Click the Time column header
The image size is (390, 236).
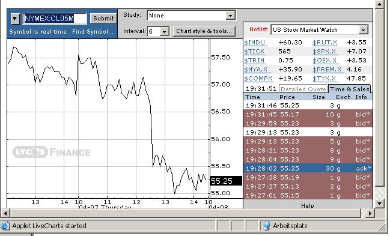click(x=252, y=97)
